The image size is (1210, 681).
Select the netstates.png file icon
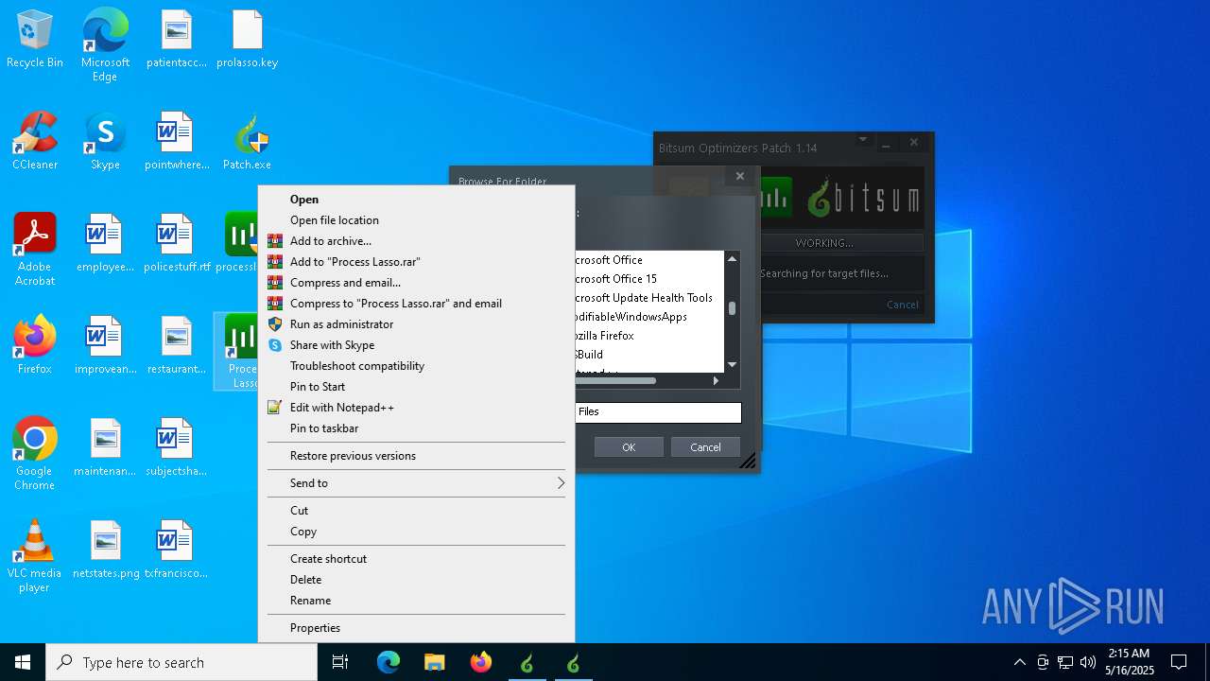[105, 550]
